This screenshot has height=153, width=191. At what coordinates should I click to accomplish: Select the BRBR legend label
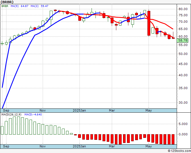[5, 6]
